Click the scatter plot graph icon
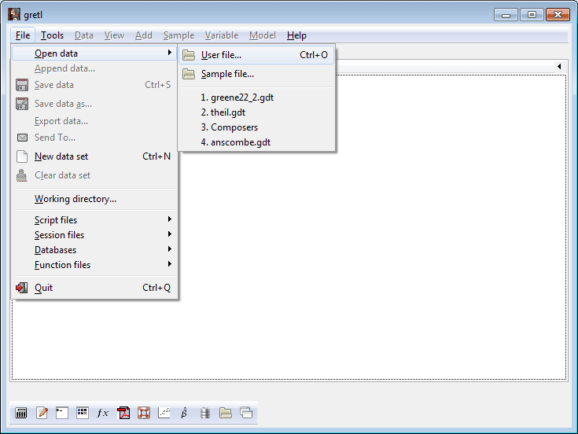This screenshot has width=578, height=434. (164, 413)
